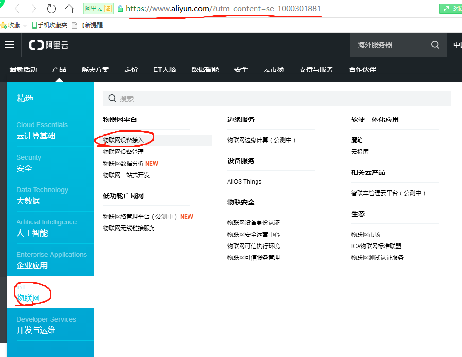
Task: Open the 最新活动 nav menu
Action: pos(23,69)
